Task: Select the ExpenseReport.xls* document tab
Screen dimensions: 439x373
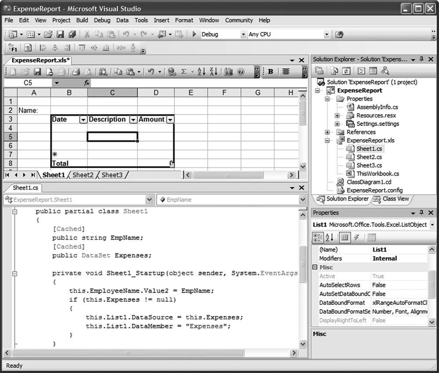Action: coord(40,60)
